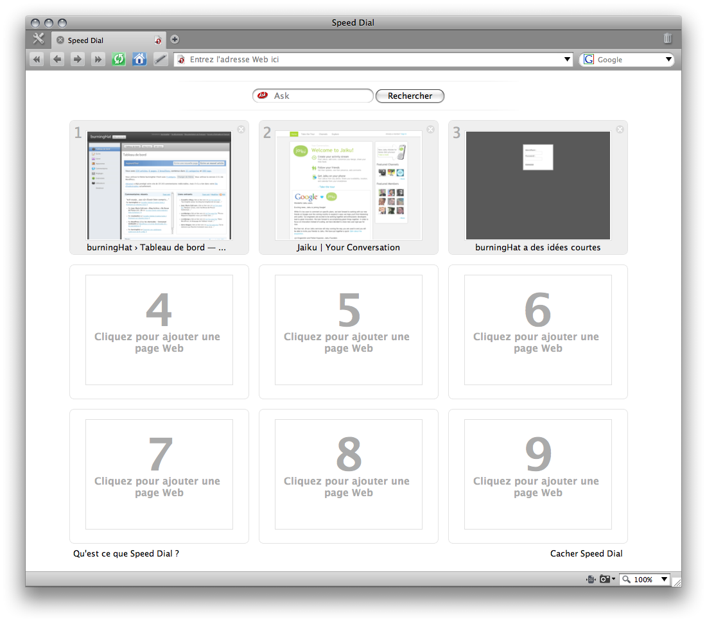The image size is (707, 622).
Task: Remove Speed Dial entry 2 with its X
Action: pos(431,130)
